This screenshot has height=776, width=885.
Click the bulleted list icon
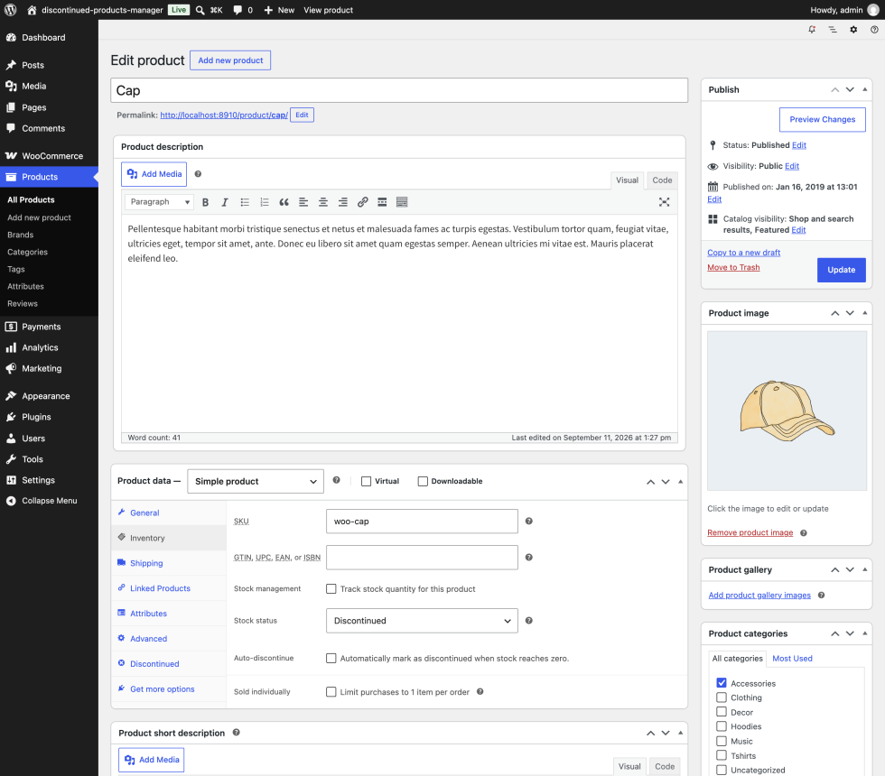(245, 202)
